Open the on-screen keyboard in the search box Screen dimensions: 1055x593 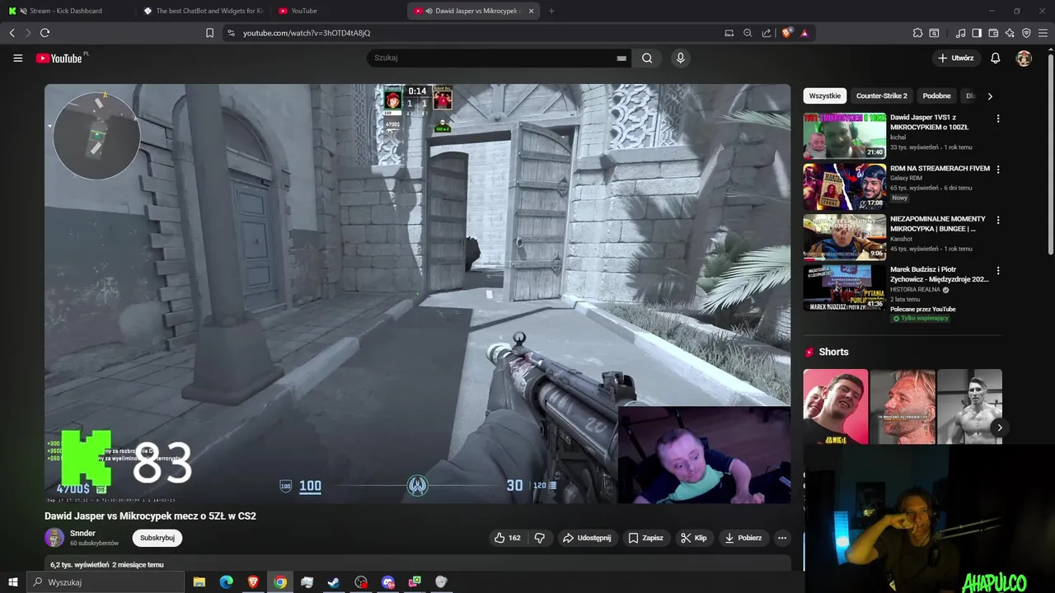[621, 58]
